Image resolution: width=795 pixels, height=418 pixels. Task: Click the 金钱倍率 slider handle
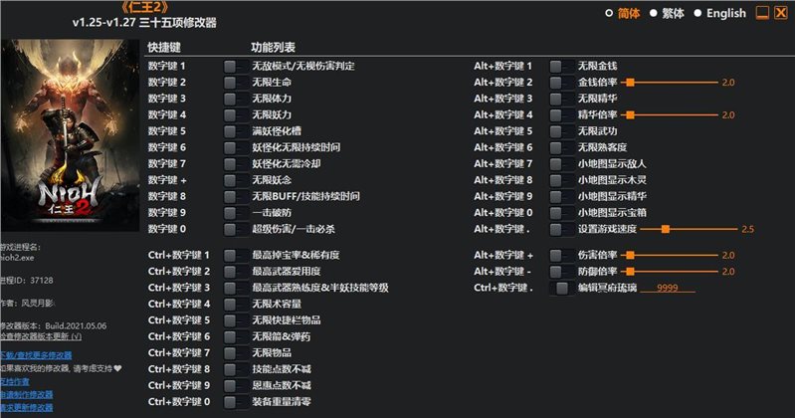coord(629,82)
